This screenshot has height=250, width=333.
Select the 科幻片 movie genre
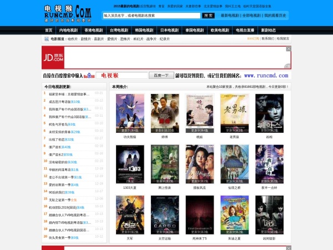(x=138, y=39)
